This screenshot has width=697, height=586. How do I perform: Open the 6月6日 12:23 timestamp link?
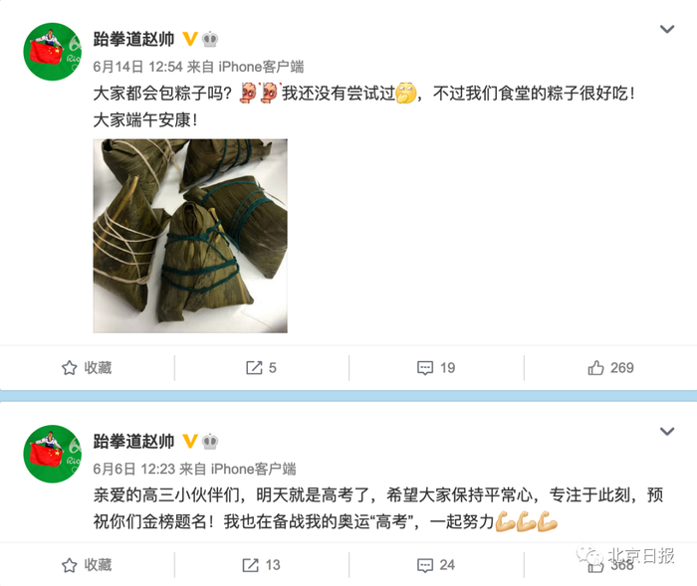coord(133,470)
